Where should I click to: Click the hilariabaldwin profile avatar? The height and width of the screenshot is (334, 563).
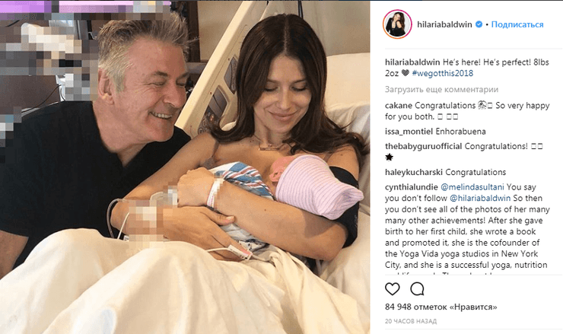tap(397, 24)
